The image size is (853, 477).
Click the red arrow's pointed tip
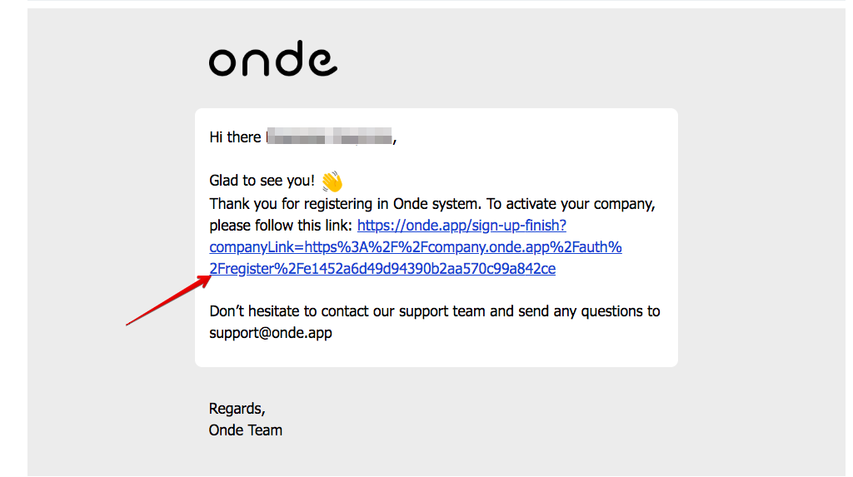[208, 278]
